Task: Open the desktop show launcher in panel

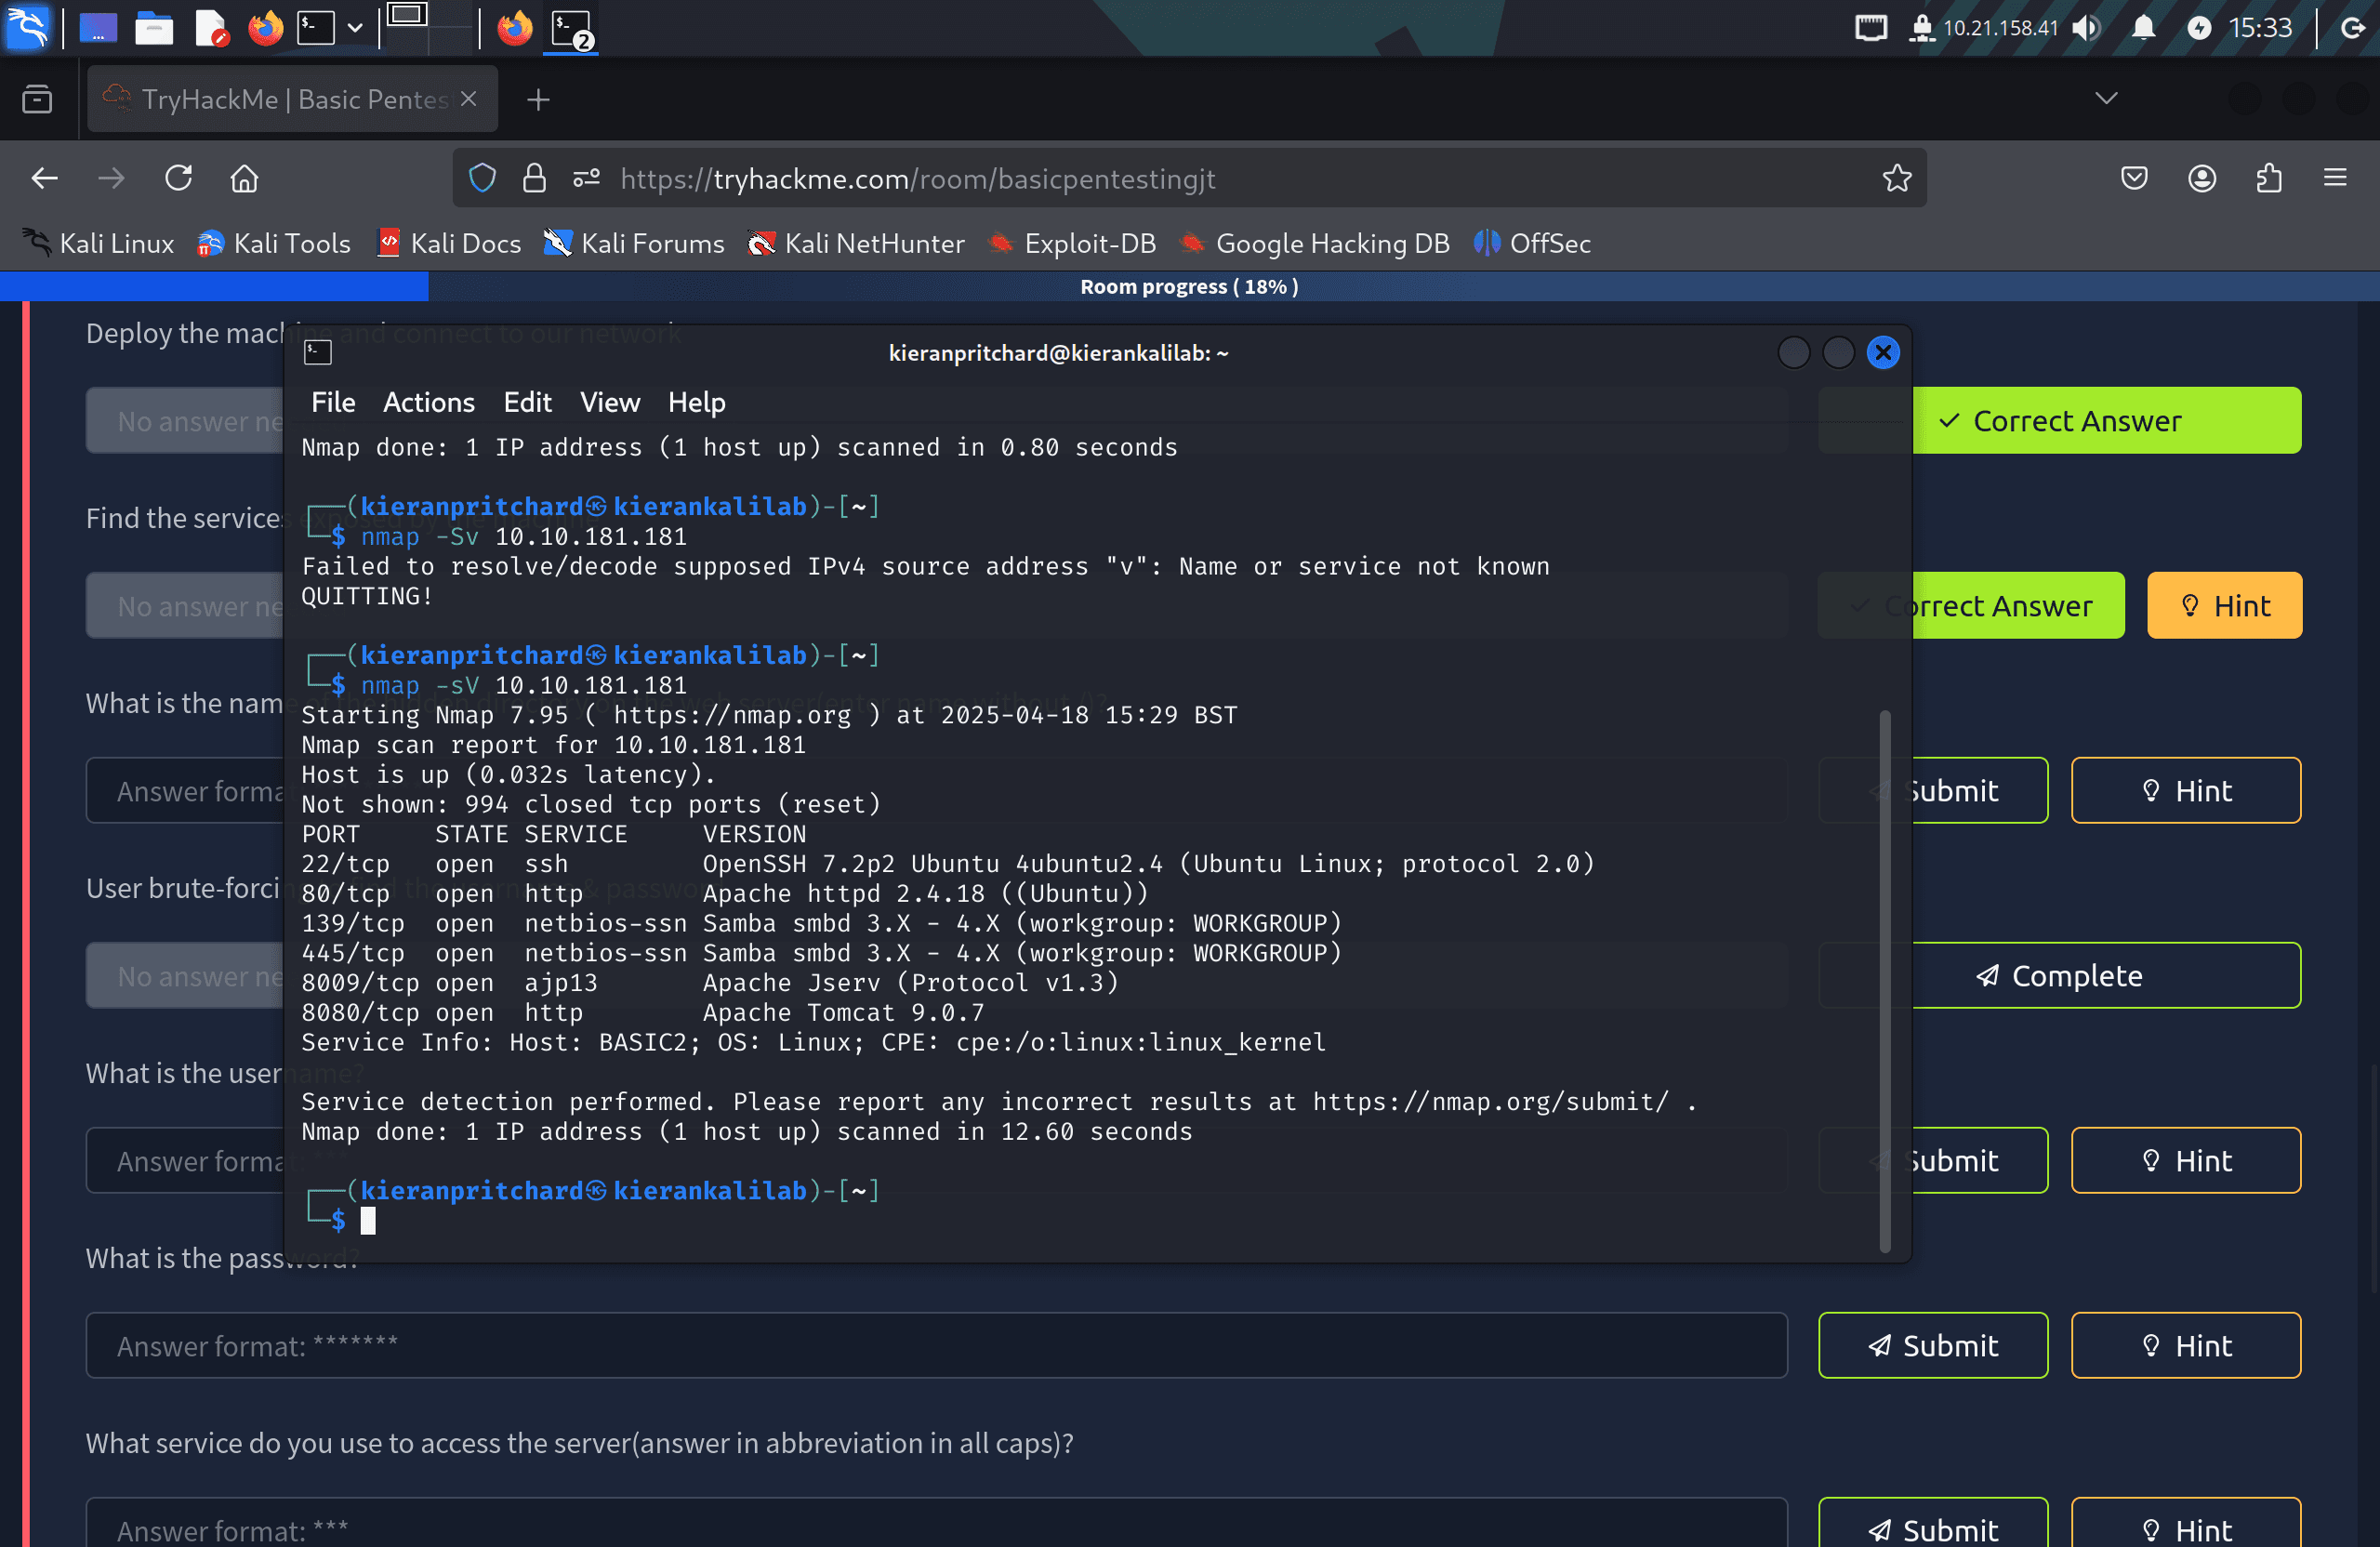Action: pos(98,28)
